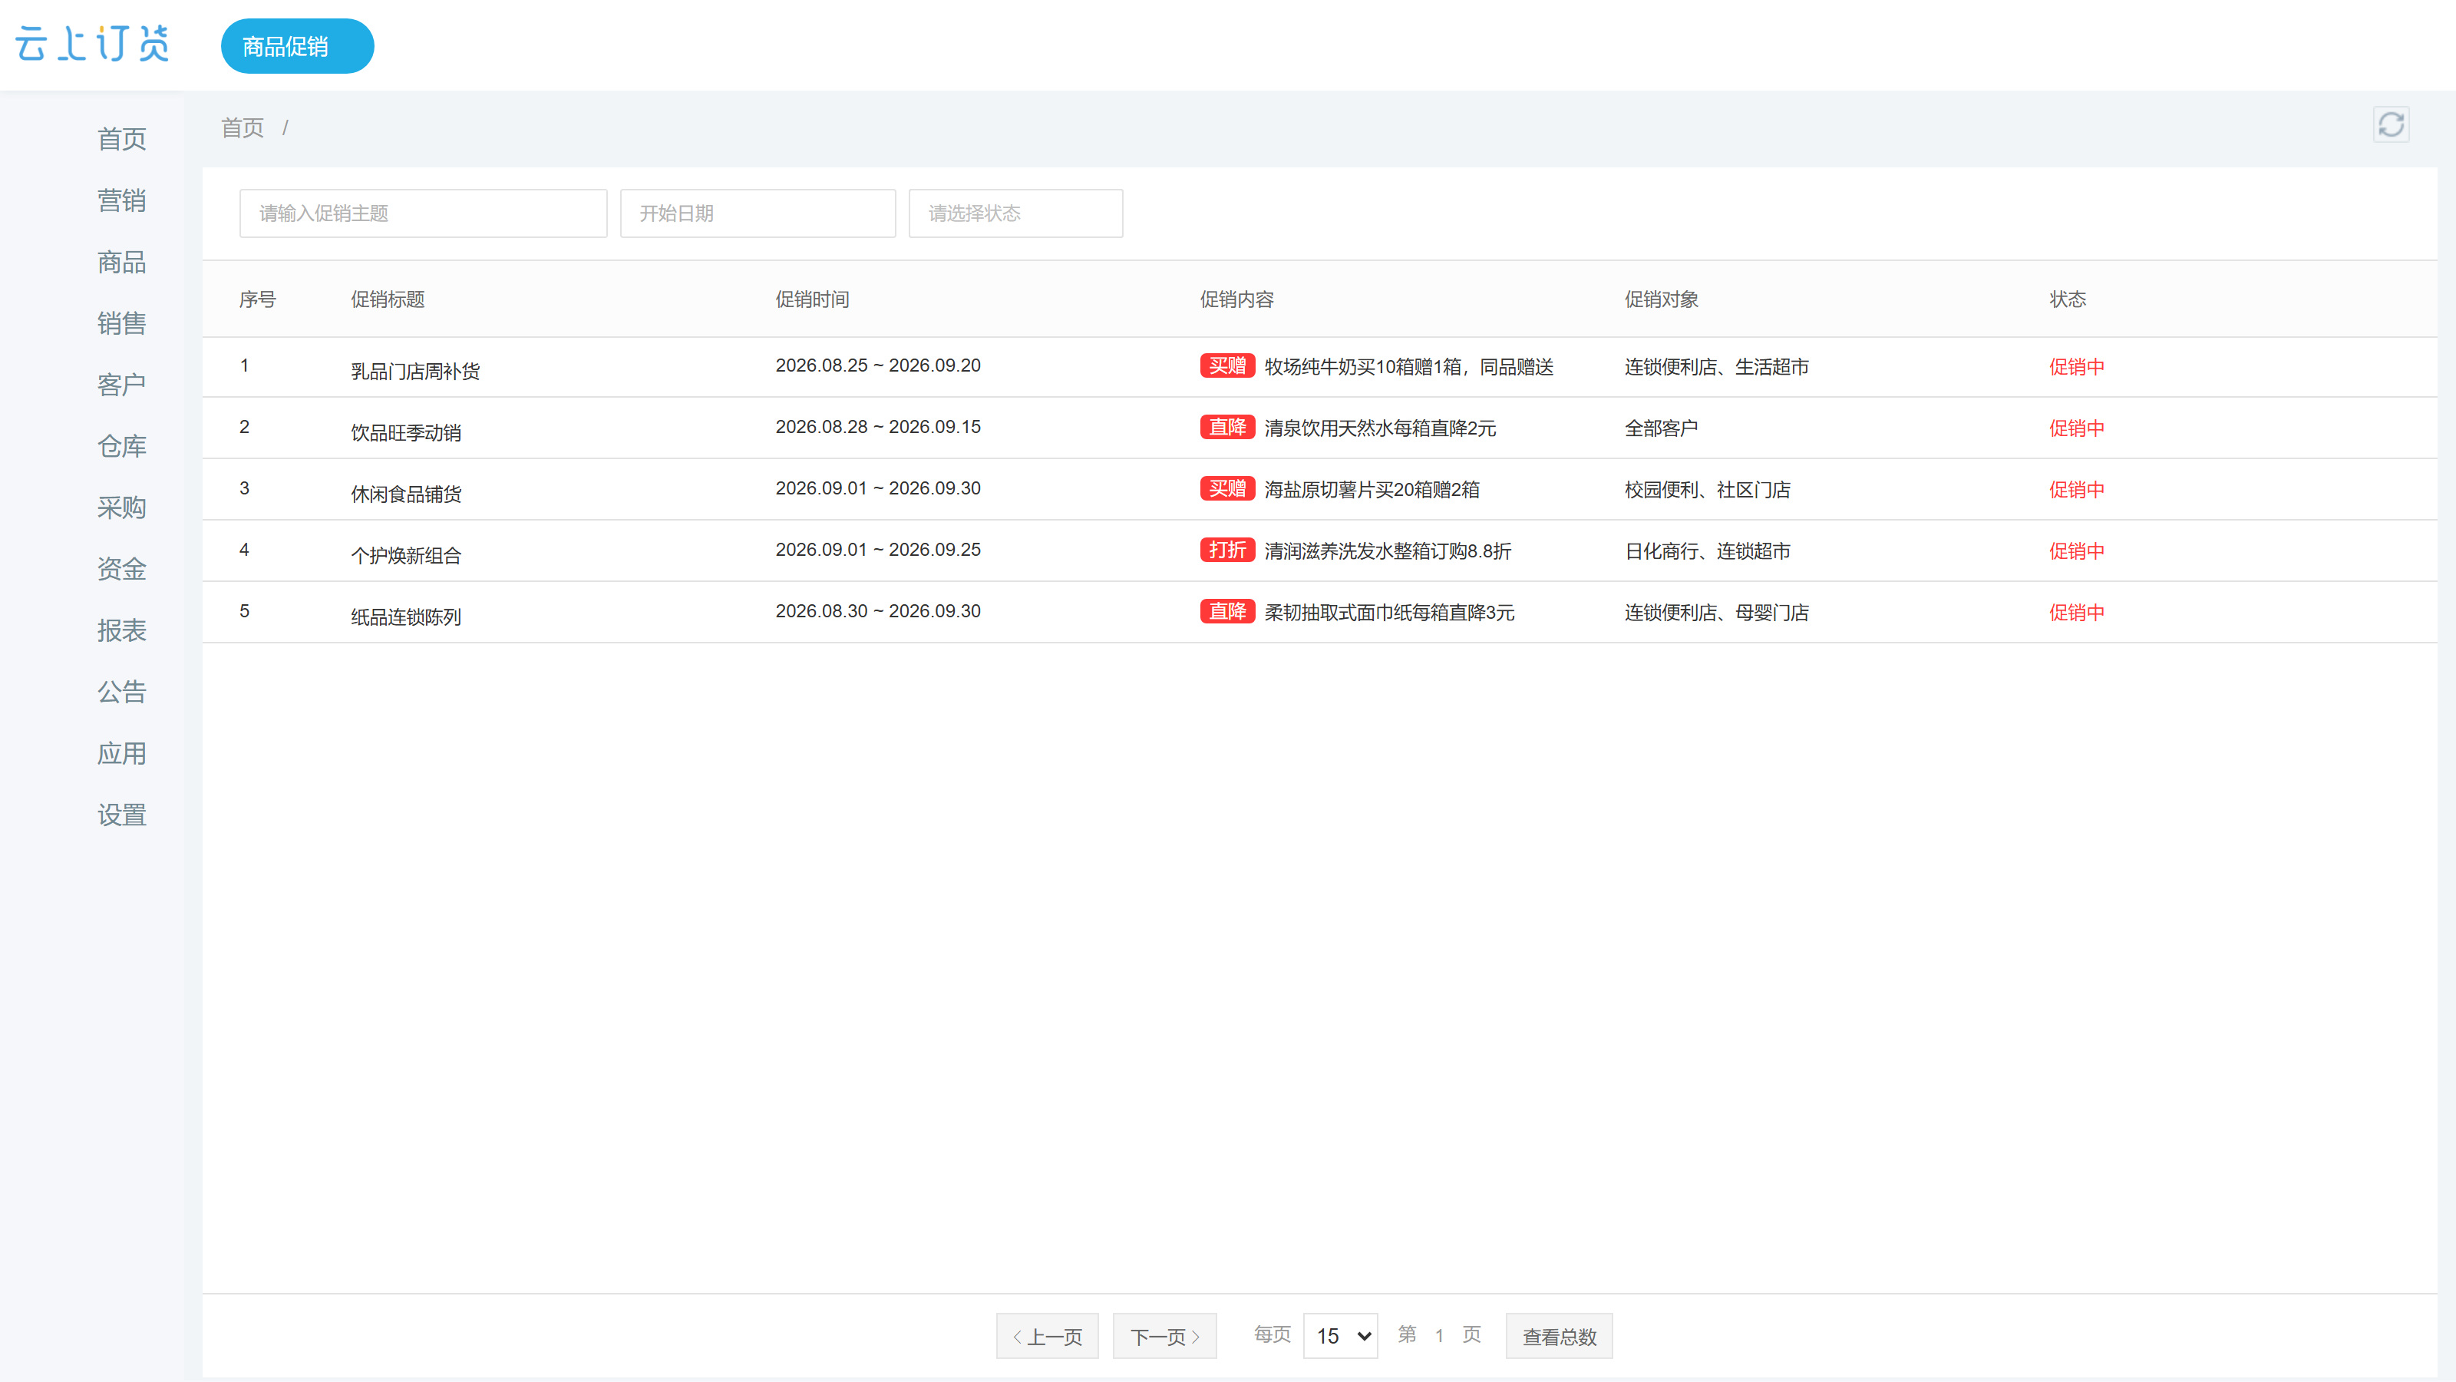Screen dimensions: 2456x1382
Task: Click the date range 2026.09.01 ~ 2026.09.25
Action: (x=878, y=550)
